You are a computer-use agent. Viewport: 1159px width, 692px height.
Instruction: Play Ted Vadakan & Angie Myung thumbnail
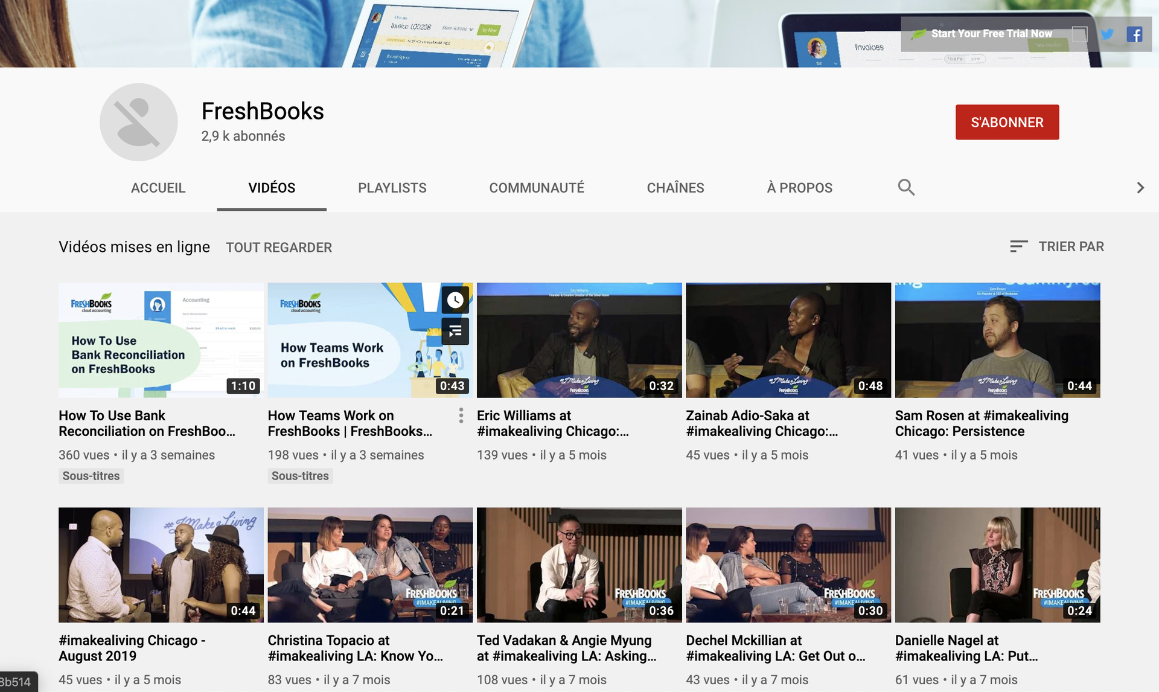579,565
